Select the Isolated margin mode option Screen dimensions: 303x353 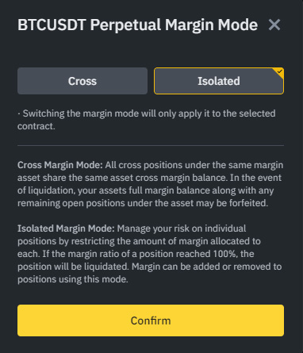pyautogui.click(x=219, y=81)
